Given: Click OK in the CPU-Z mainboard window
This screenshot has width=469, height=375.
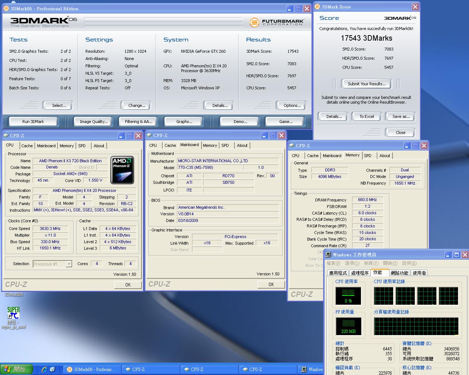Looking at the screenshot, I should (271, 285).
